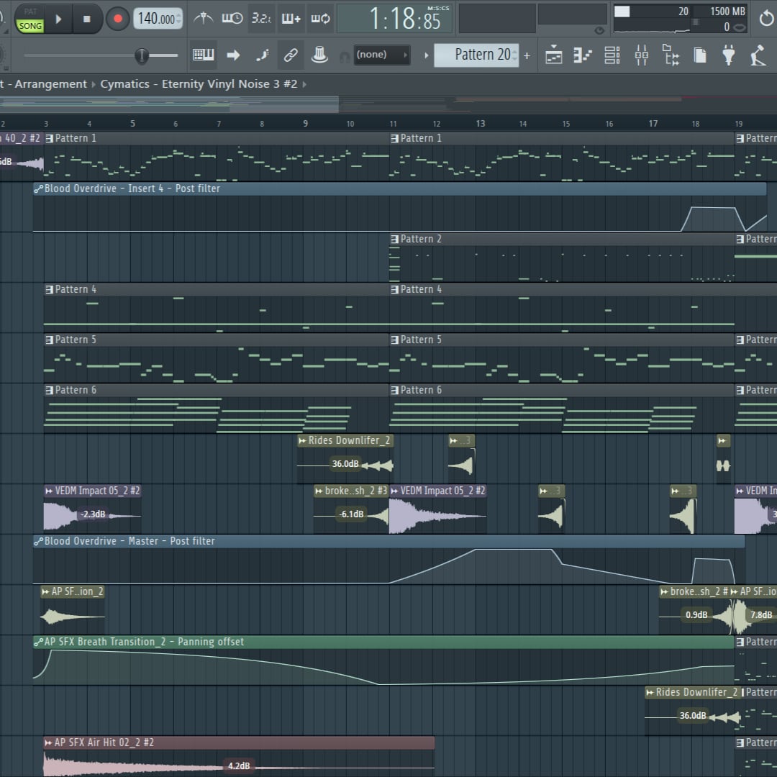Click the typing keyboard to piano icon
Viewport: 777px width, 777px height.
click(203, 55)
